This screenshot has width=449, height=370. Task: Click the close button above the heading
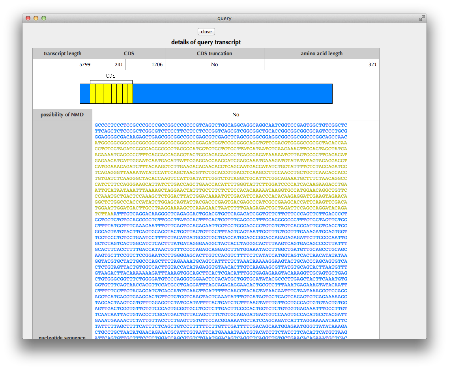(x=206, y=32)
